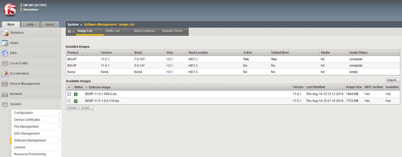Open HD1 disk link for HD1.1

(x=170, y=59)
